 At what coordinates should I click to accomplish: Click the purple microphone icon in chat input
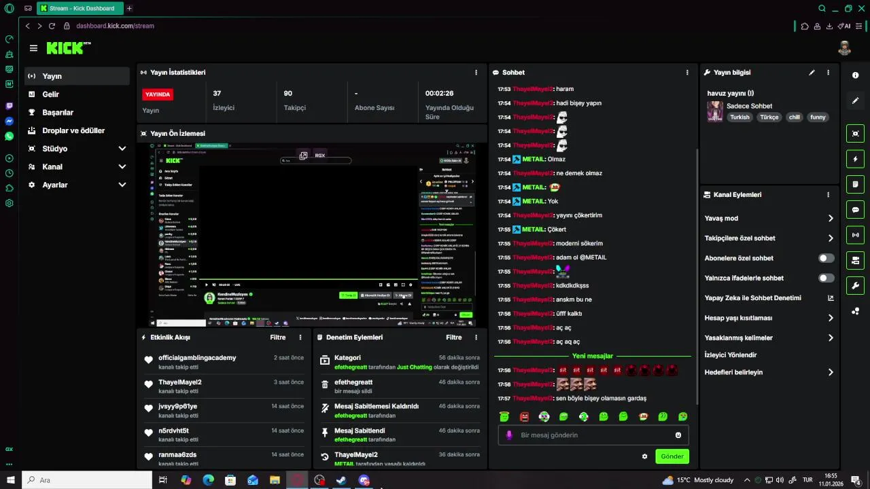click(509, 435)
